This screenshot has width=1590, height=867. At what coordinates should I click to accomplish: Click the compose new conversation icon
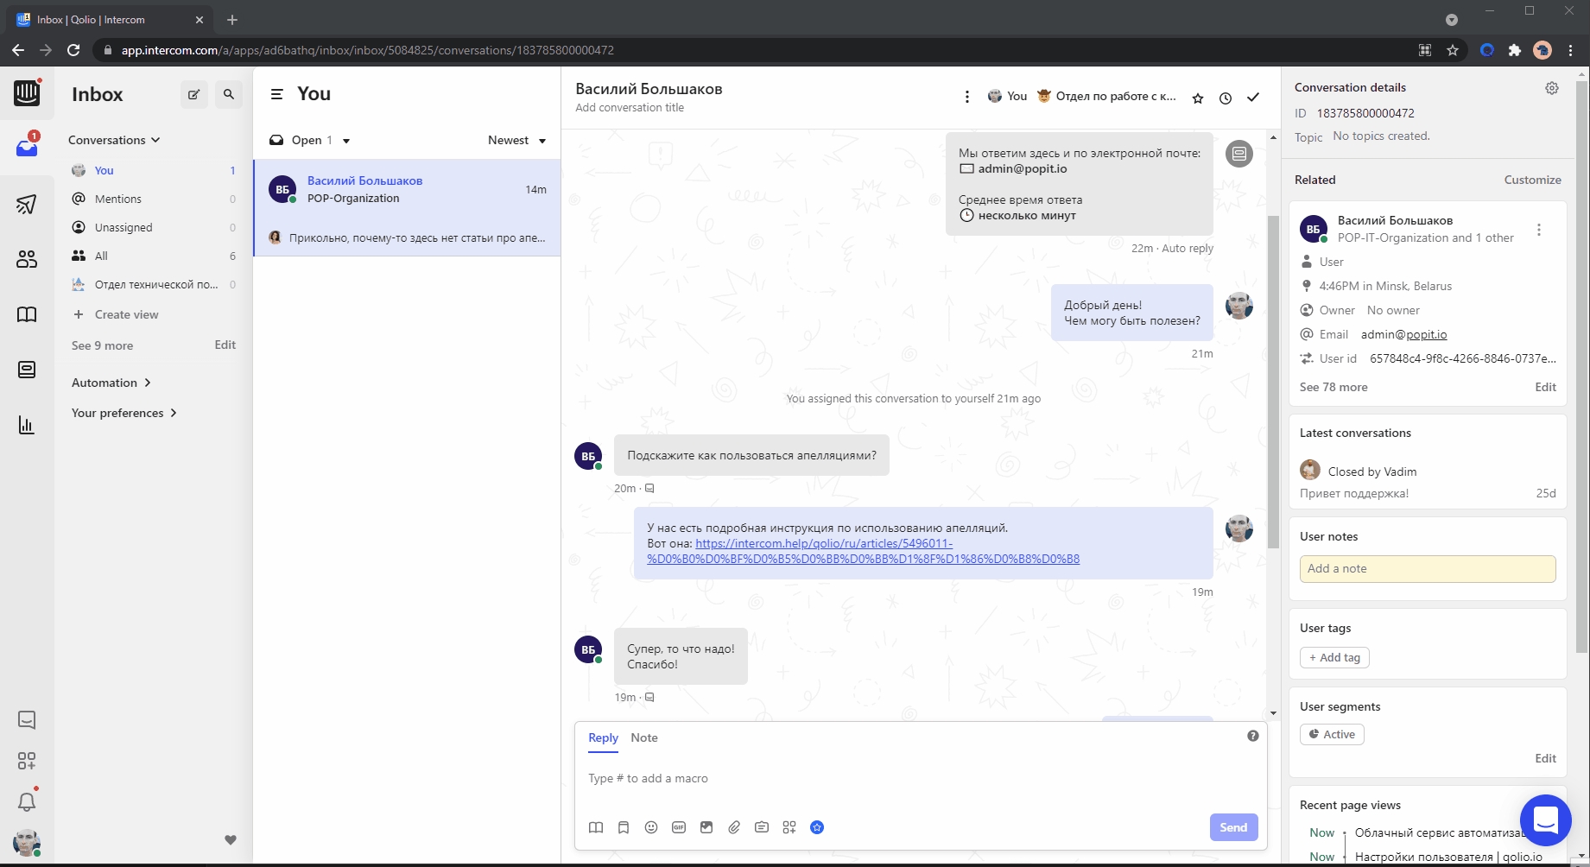[x=194, y=95]
